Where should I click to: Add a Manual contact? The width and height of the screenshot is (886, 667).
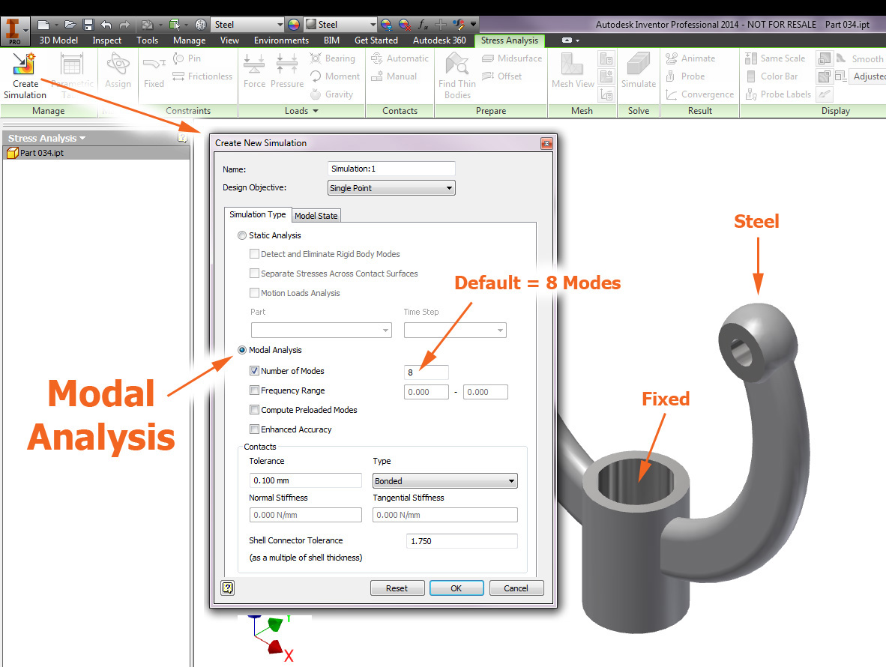click(394, 76)
